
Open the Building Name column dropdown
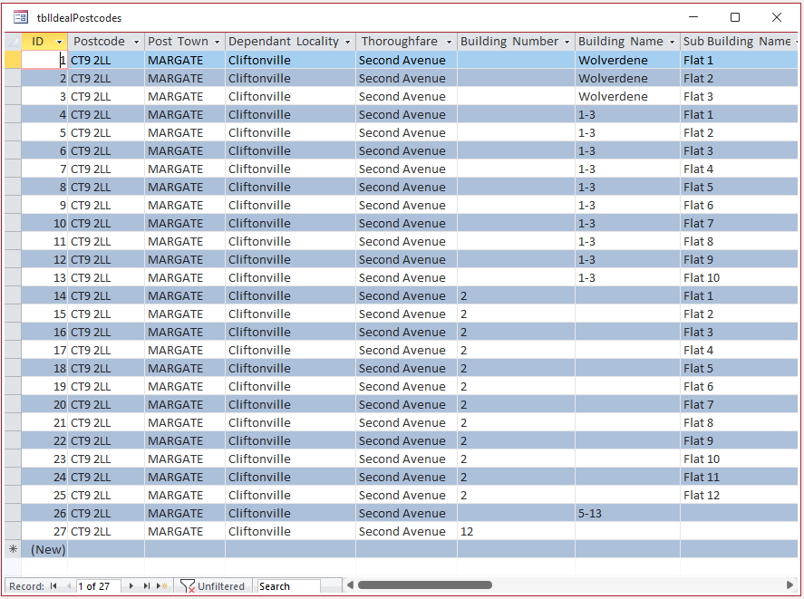click(x=673, y=42)
